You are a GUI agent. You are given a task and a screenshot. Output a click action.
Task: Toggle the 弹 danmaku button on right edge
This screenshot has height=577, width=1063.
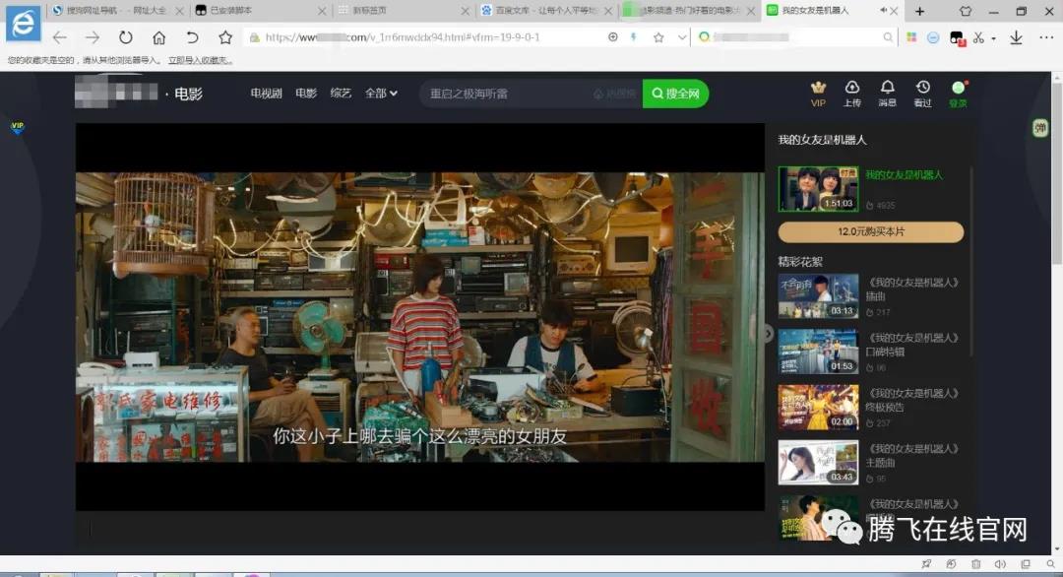(1040, 128)
